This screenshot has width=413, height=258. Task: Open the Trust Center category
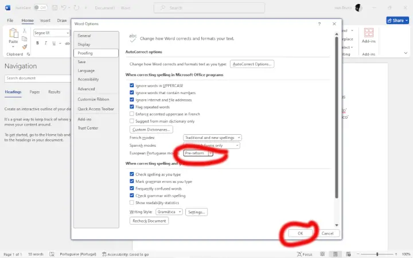pyautogui.click(x=96, y=128)
